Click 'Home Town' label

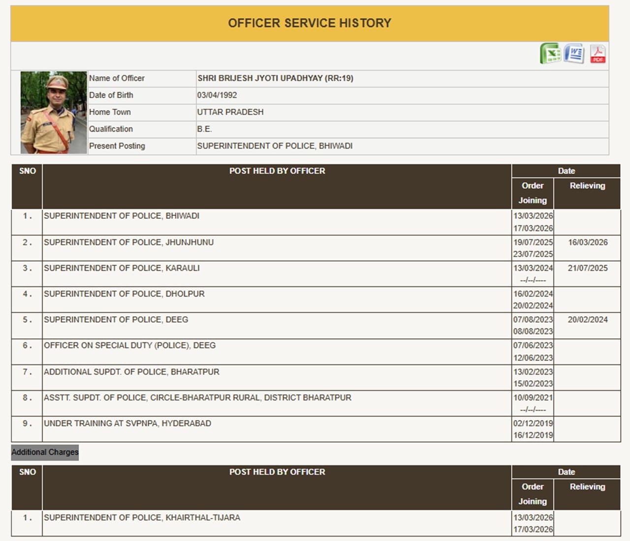pyautogui.click(x=110, y=112)
